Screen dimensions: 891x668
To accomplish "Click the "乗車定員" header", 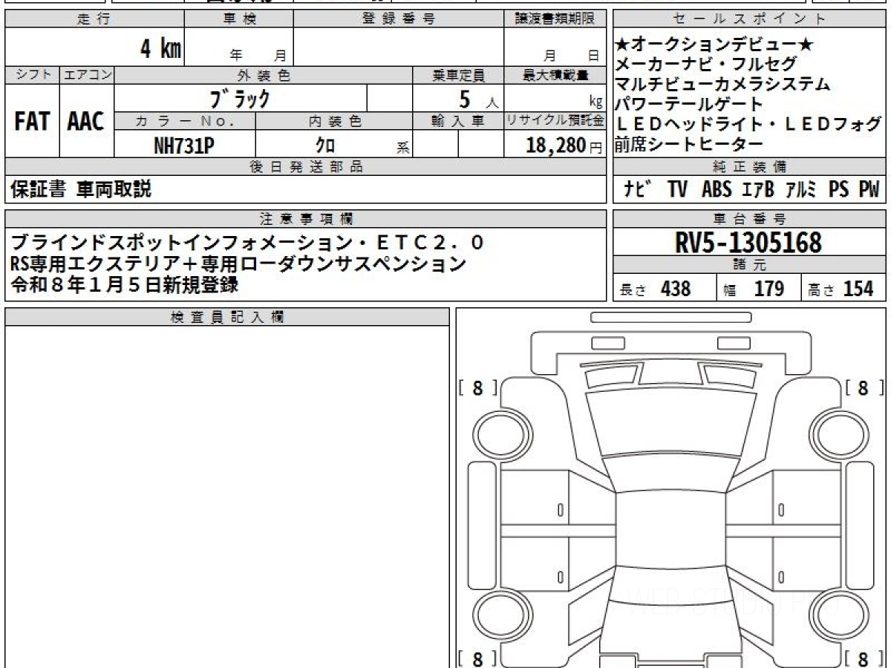I will [x=458, y=75].
